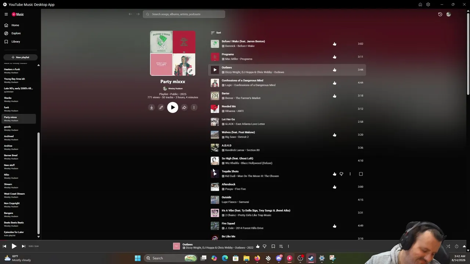Click the search songs input field
Screen dimensions: 470x264
pos(184,14)
